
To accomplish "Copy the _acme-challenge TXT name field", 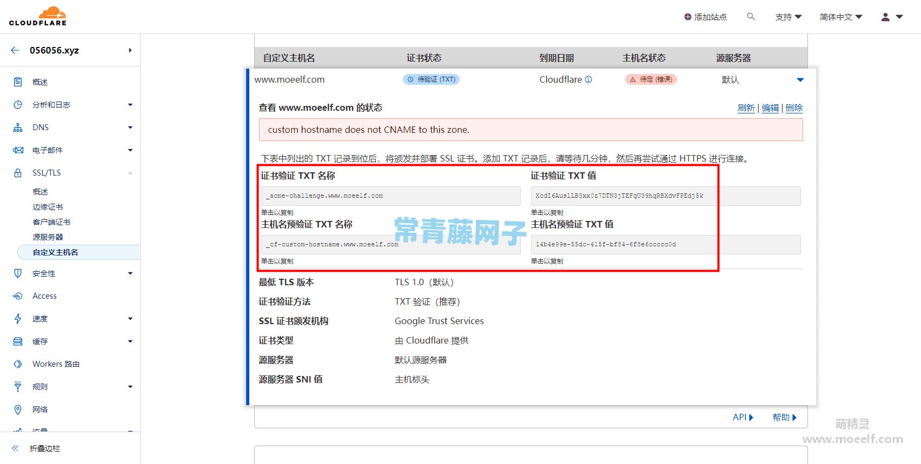I will (390, 196).
